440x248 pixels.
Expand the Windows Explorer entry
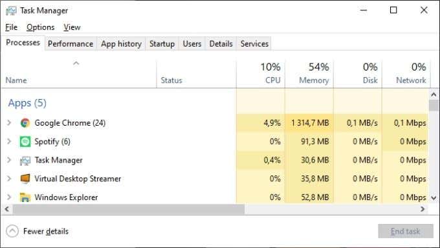(x=9, y=197)
